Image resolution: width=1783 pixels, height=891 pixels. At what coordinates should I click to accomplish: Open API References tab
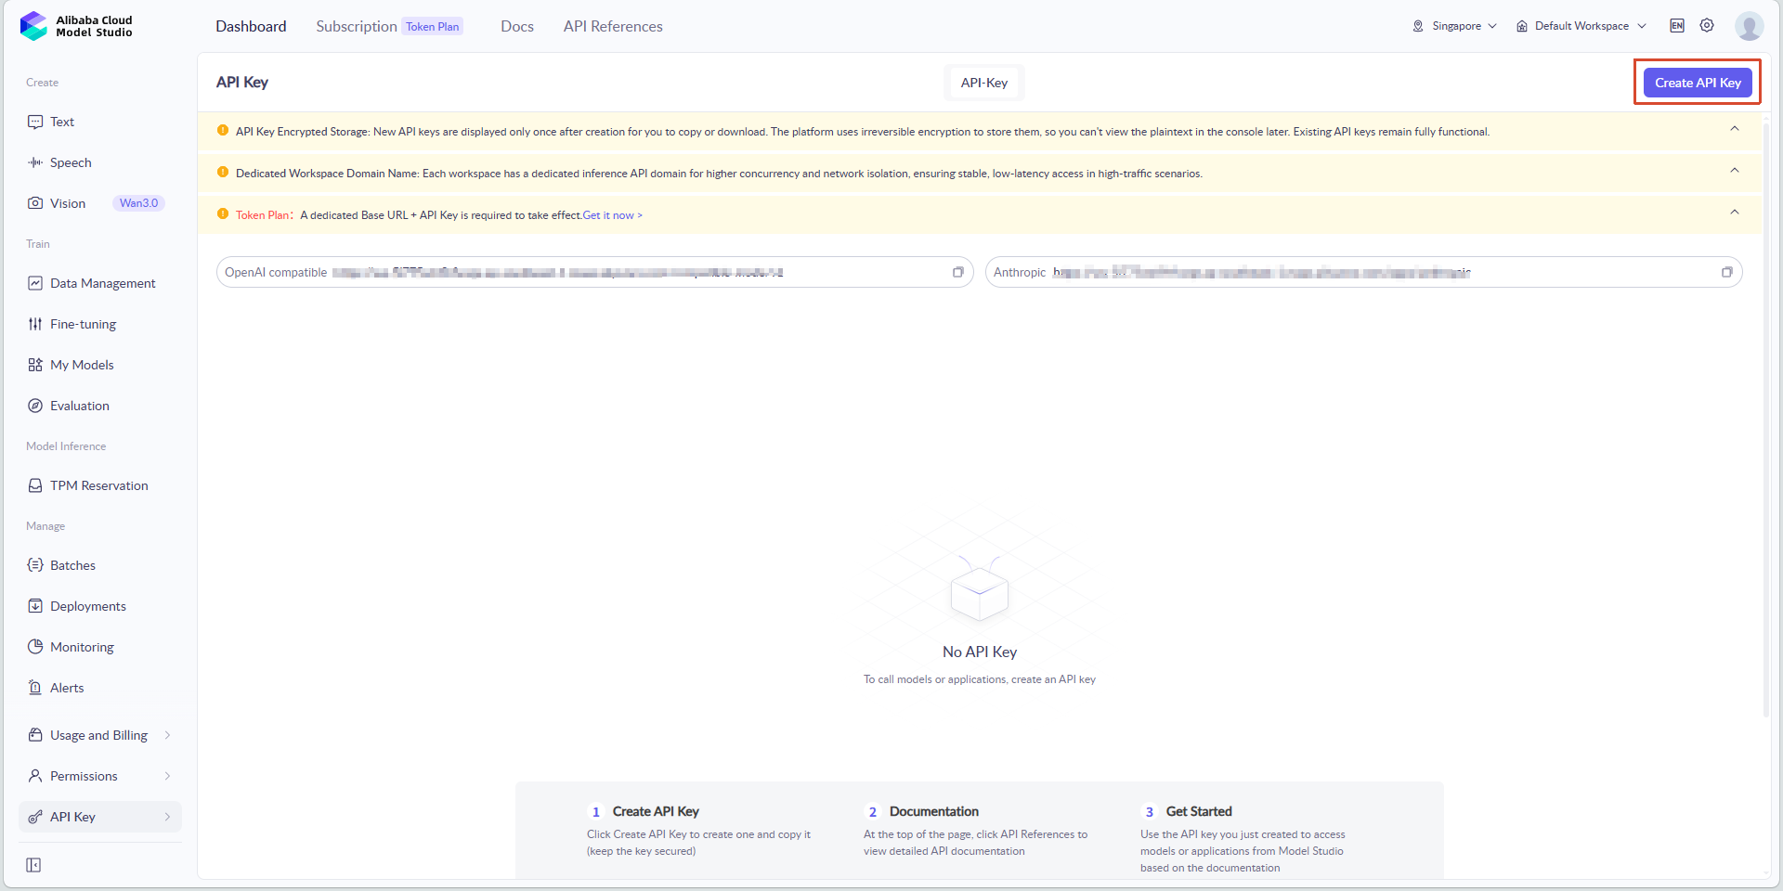click(x=613, y=26)
